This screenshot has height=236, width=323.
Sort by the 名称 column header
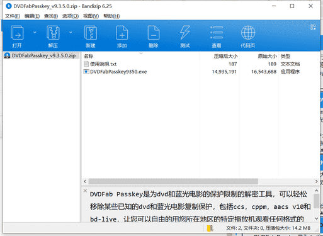coord(88,56)
